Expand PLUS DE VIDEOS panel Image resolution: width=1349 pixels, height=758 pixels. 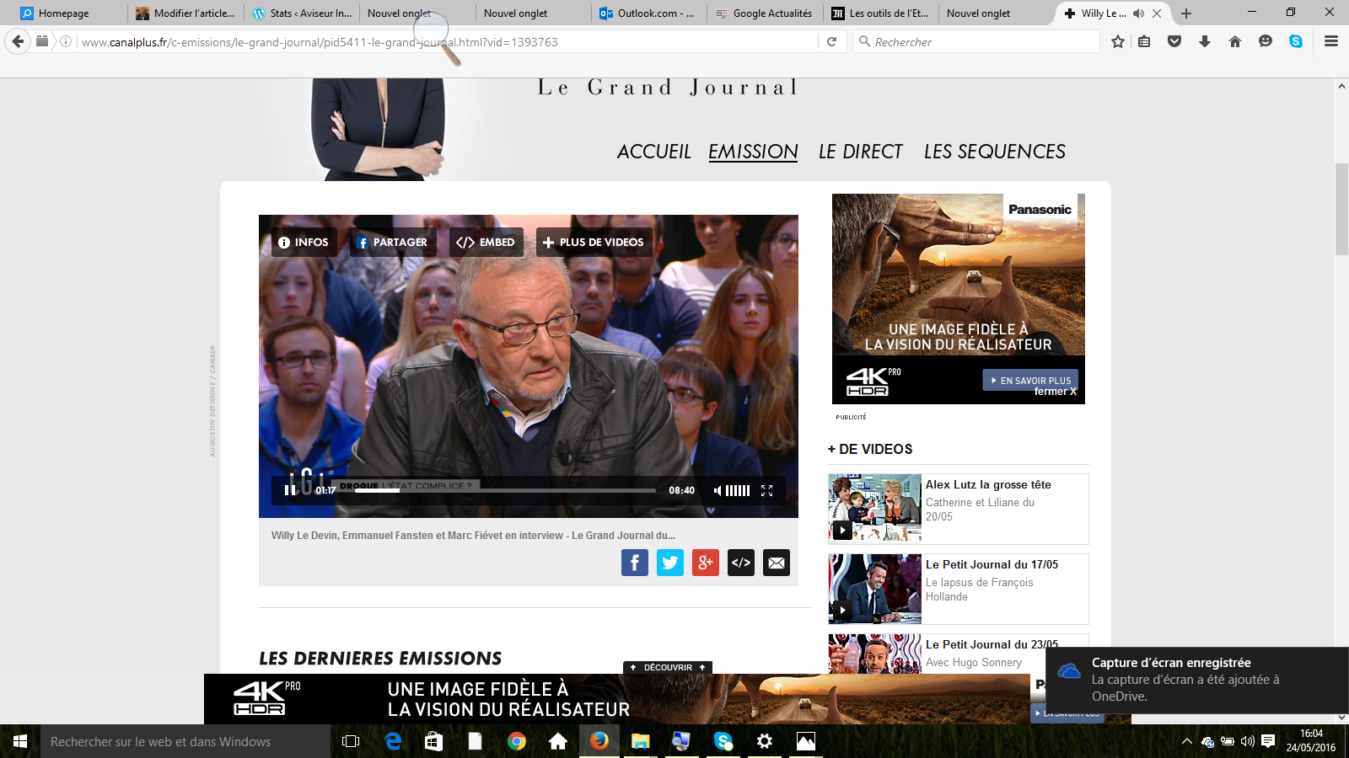594,243
